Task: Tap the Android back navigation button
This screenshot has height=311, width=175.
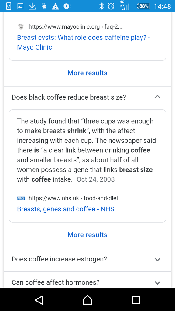Action: pos(39,300)
